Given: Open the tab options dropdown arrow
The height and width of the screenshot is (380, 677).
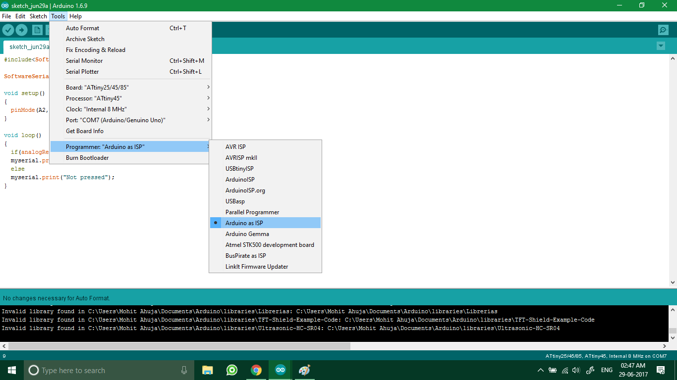Looking at the screenshot, I should click(x=661, y=46).
